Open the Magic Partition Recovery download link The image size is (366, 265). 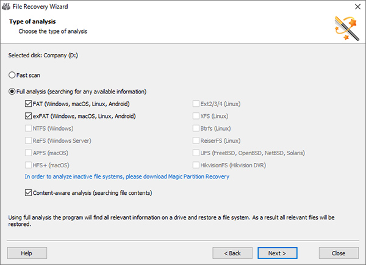click(127, 176)
